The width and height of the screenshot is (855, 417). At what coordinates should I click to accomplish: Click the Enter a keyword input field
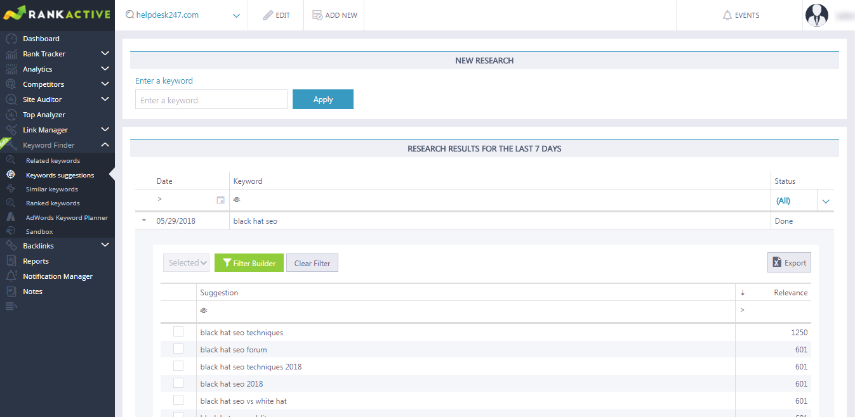click(211, 99)
